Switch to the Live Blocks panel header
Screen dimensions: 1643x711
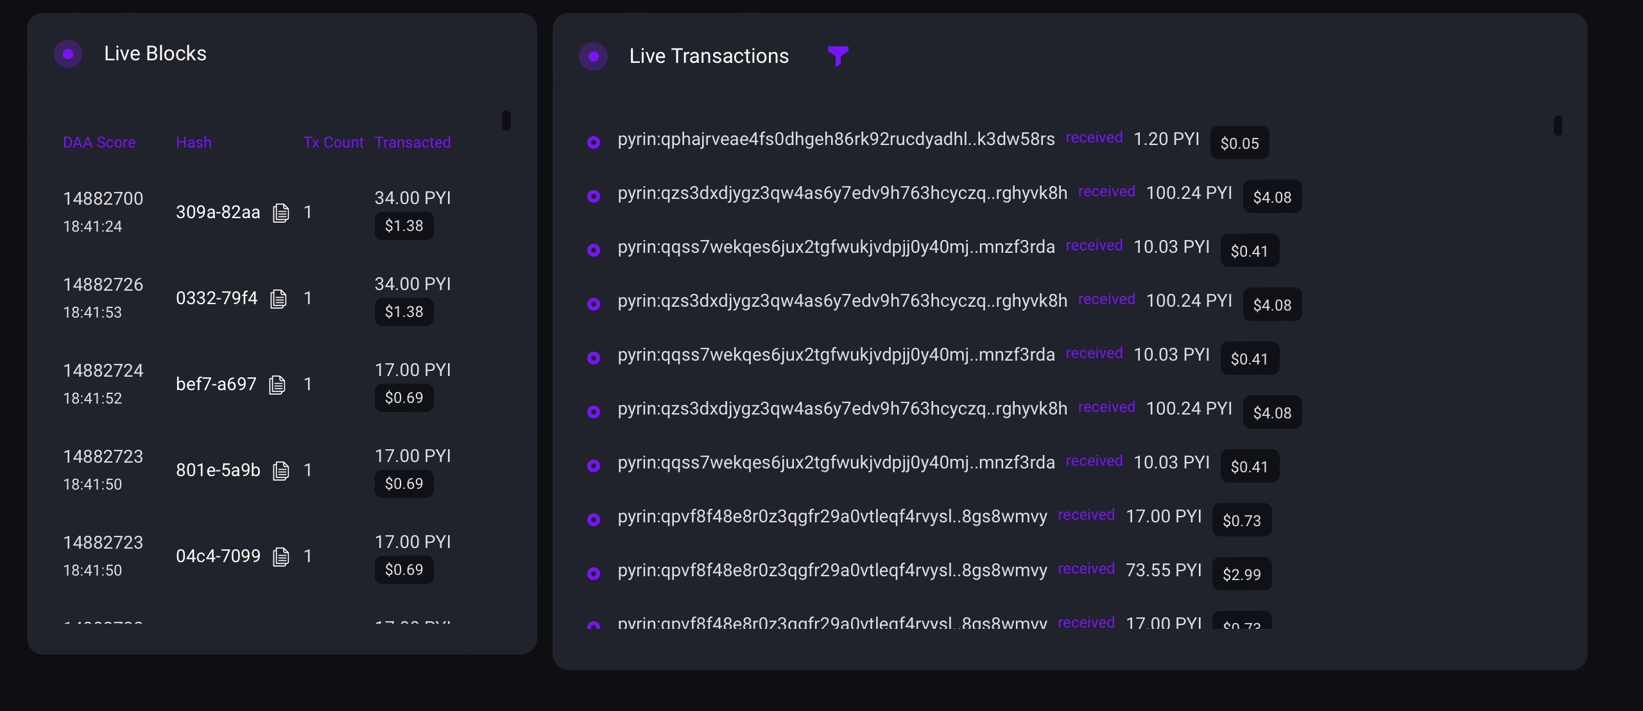pos(155,54)
